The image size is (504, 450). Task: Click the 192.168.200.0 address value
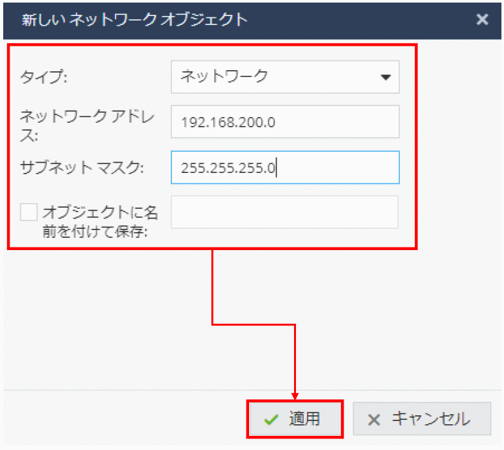pos(228,122)
